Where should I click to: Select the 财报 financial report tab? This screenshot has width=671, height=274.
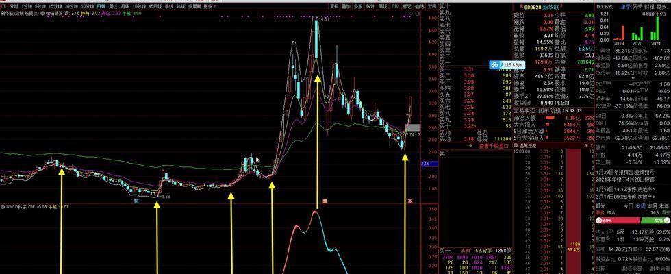(649, 6)
